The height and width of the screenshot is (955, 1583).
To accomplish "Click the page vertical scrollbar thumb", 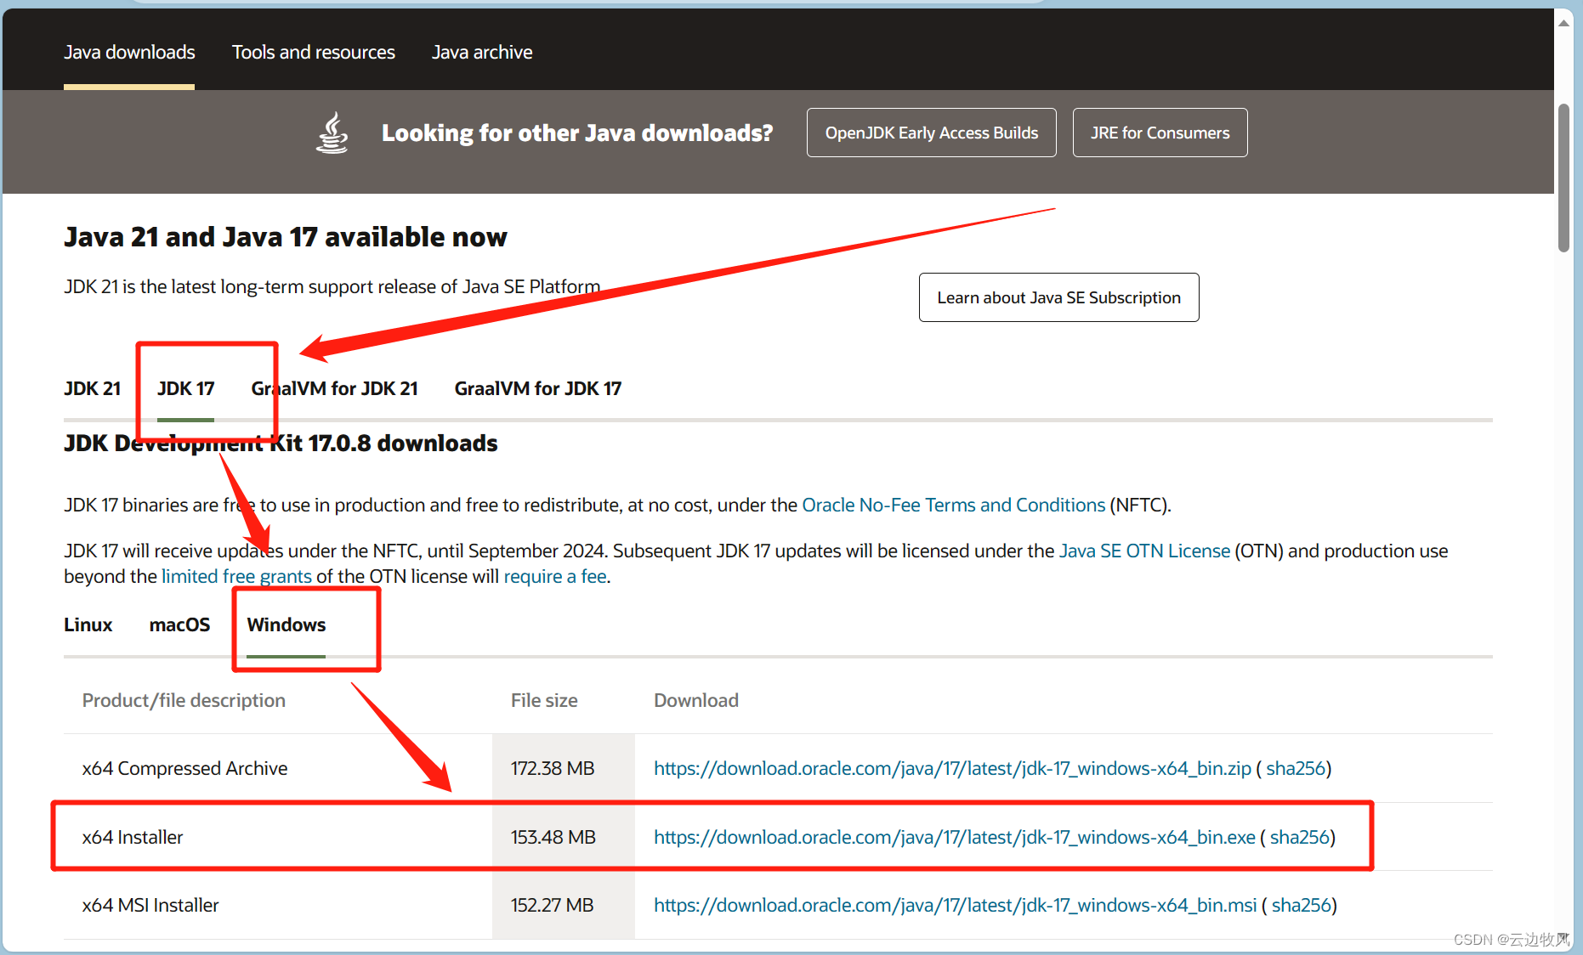I will click(1563, 178).
